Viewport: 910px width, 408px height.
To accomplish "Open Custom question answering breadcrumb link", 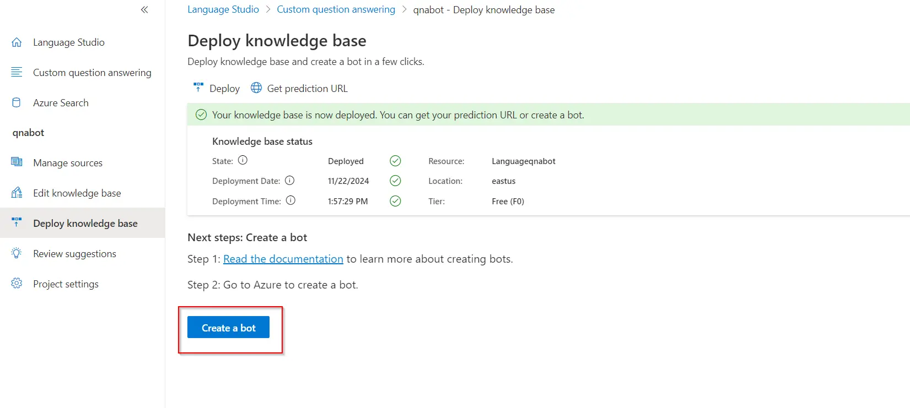I will point(336,9).
